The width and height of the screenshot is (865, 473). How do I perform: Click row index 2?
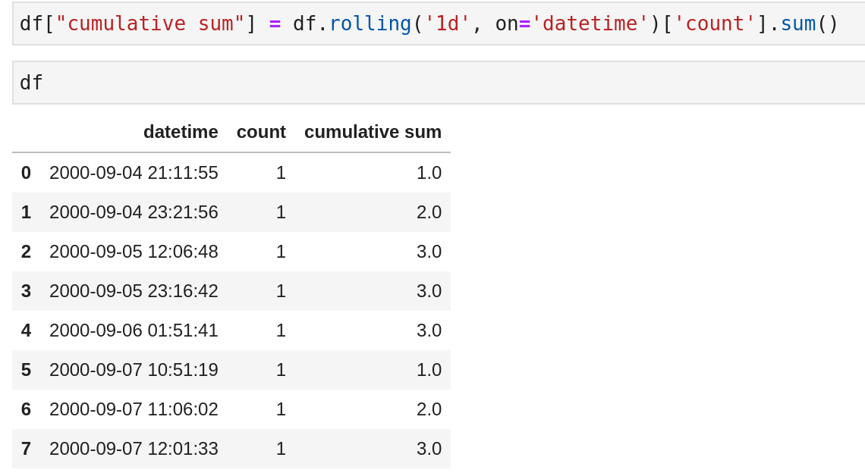pyautogui.click(x=26, y=252)
